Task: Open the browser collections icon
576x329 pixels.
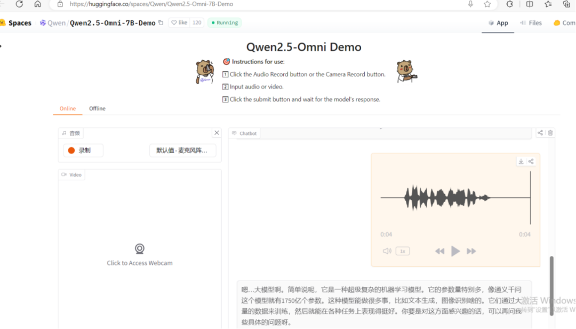Action: [x=566, y=4]
